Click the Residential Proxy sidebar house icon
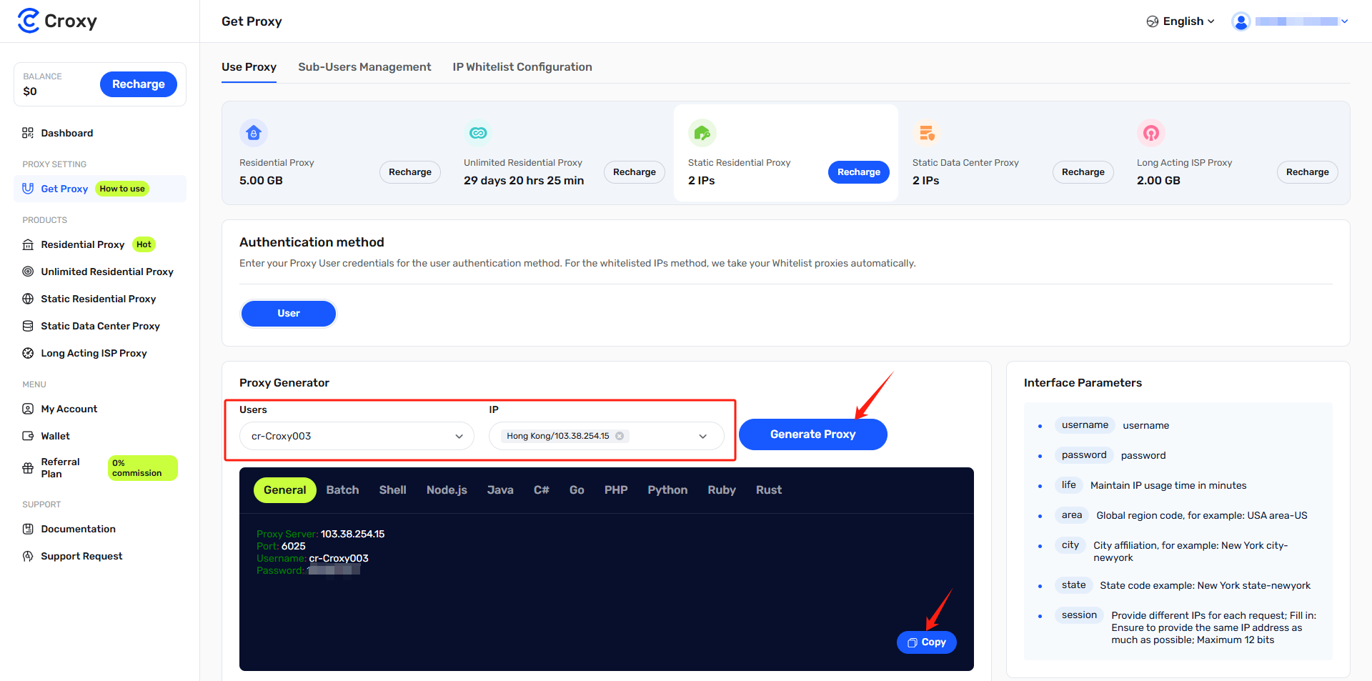This screenshot has height=681, width=1372. tap(28, 244)
